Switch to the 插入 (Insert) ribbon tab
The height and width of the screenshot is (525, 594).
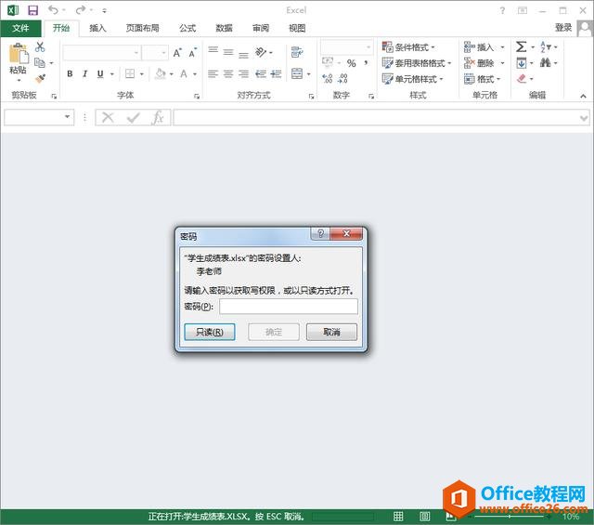pos(97,28)
